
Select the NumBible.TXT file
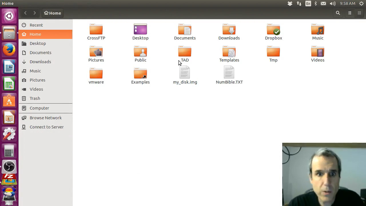click(x=229, y=75)
